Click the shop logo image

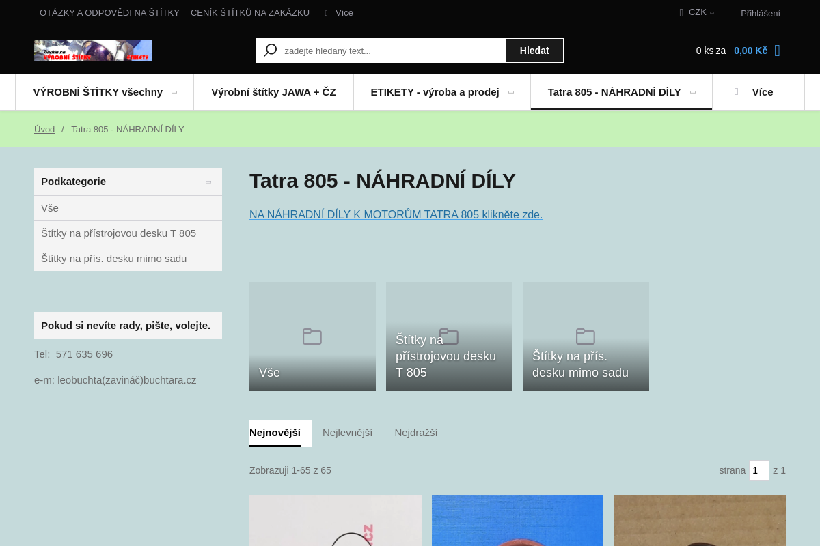pos(93,51)
